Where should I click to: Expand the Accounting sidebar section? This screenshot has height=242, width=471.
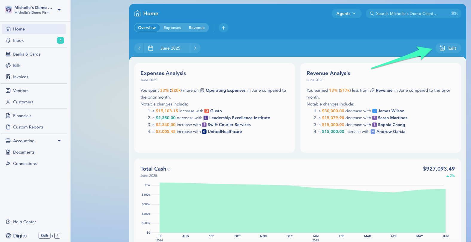pyautogui.click(x=59, y=141)
